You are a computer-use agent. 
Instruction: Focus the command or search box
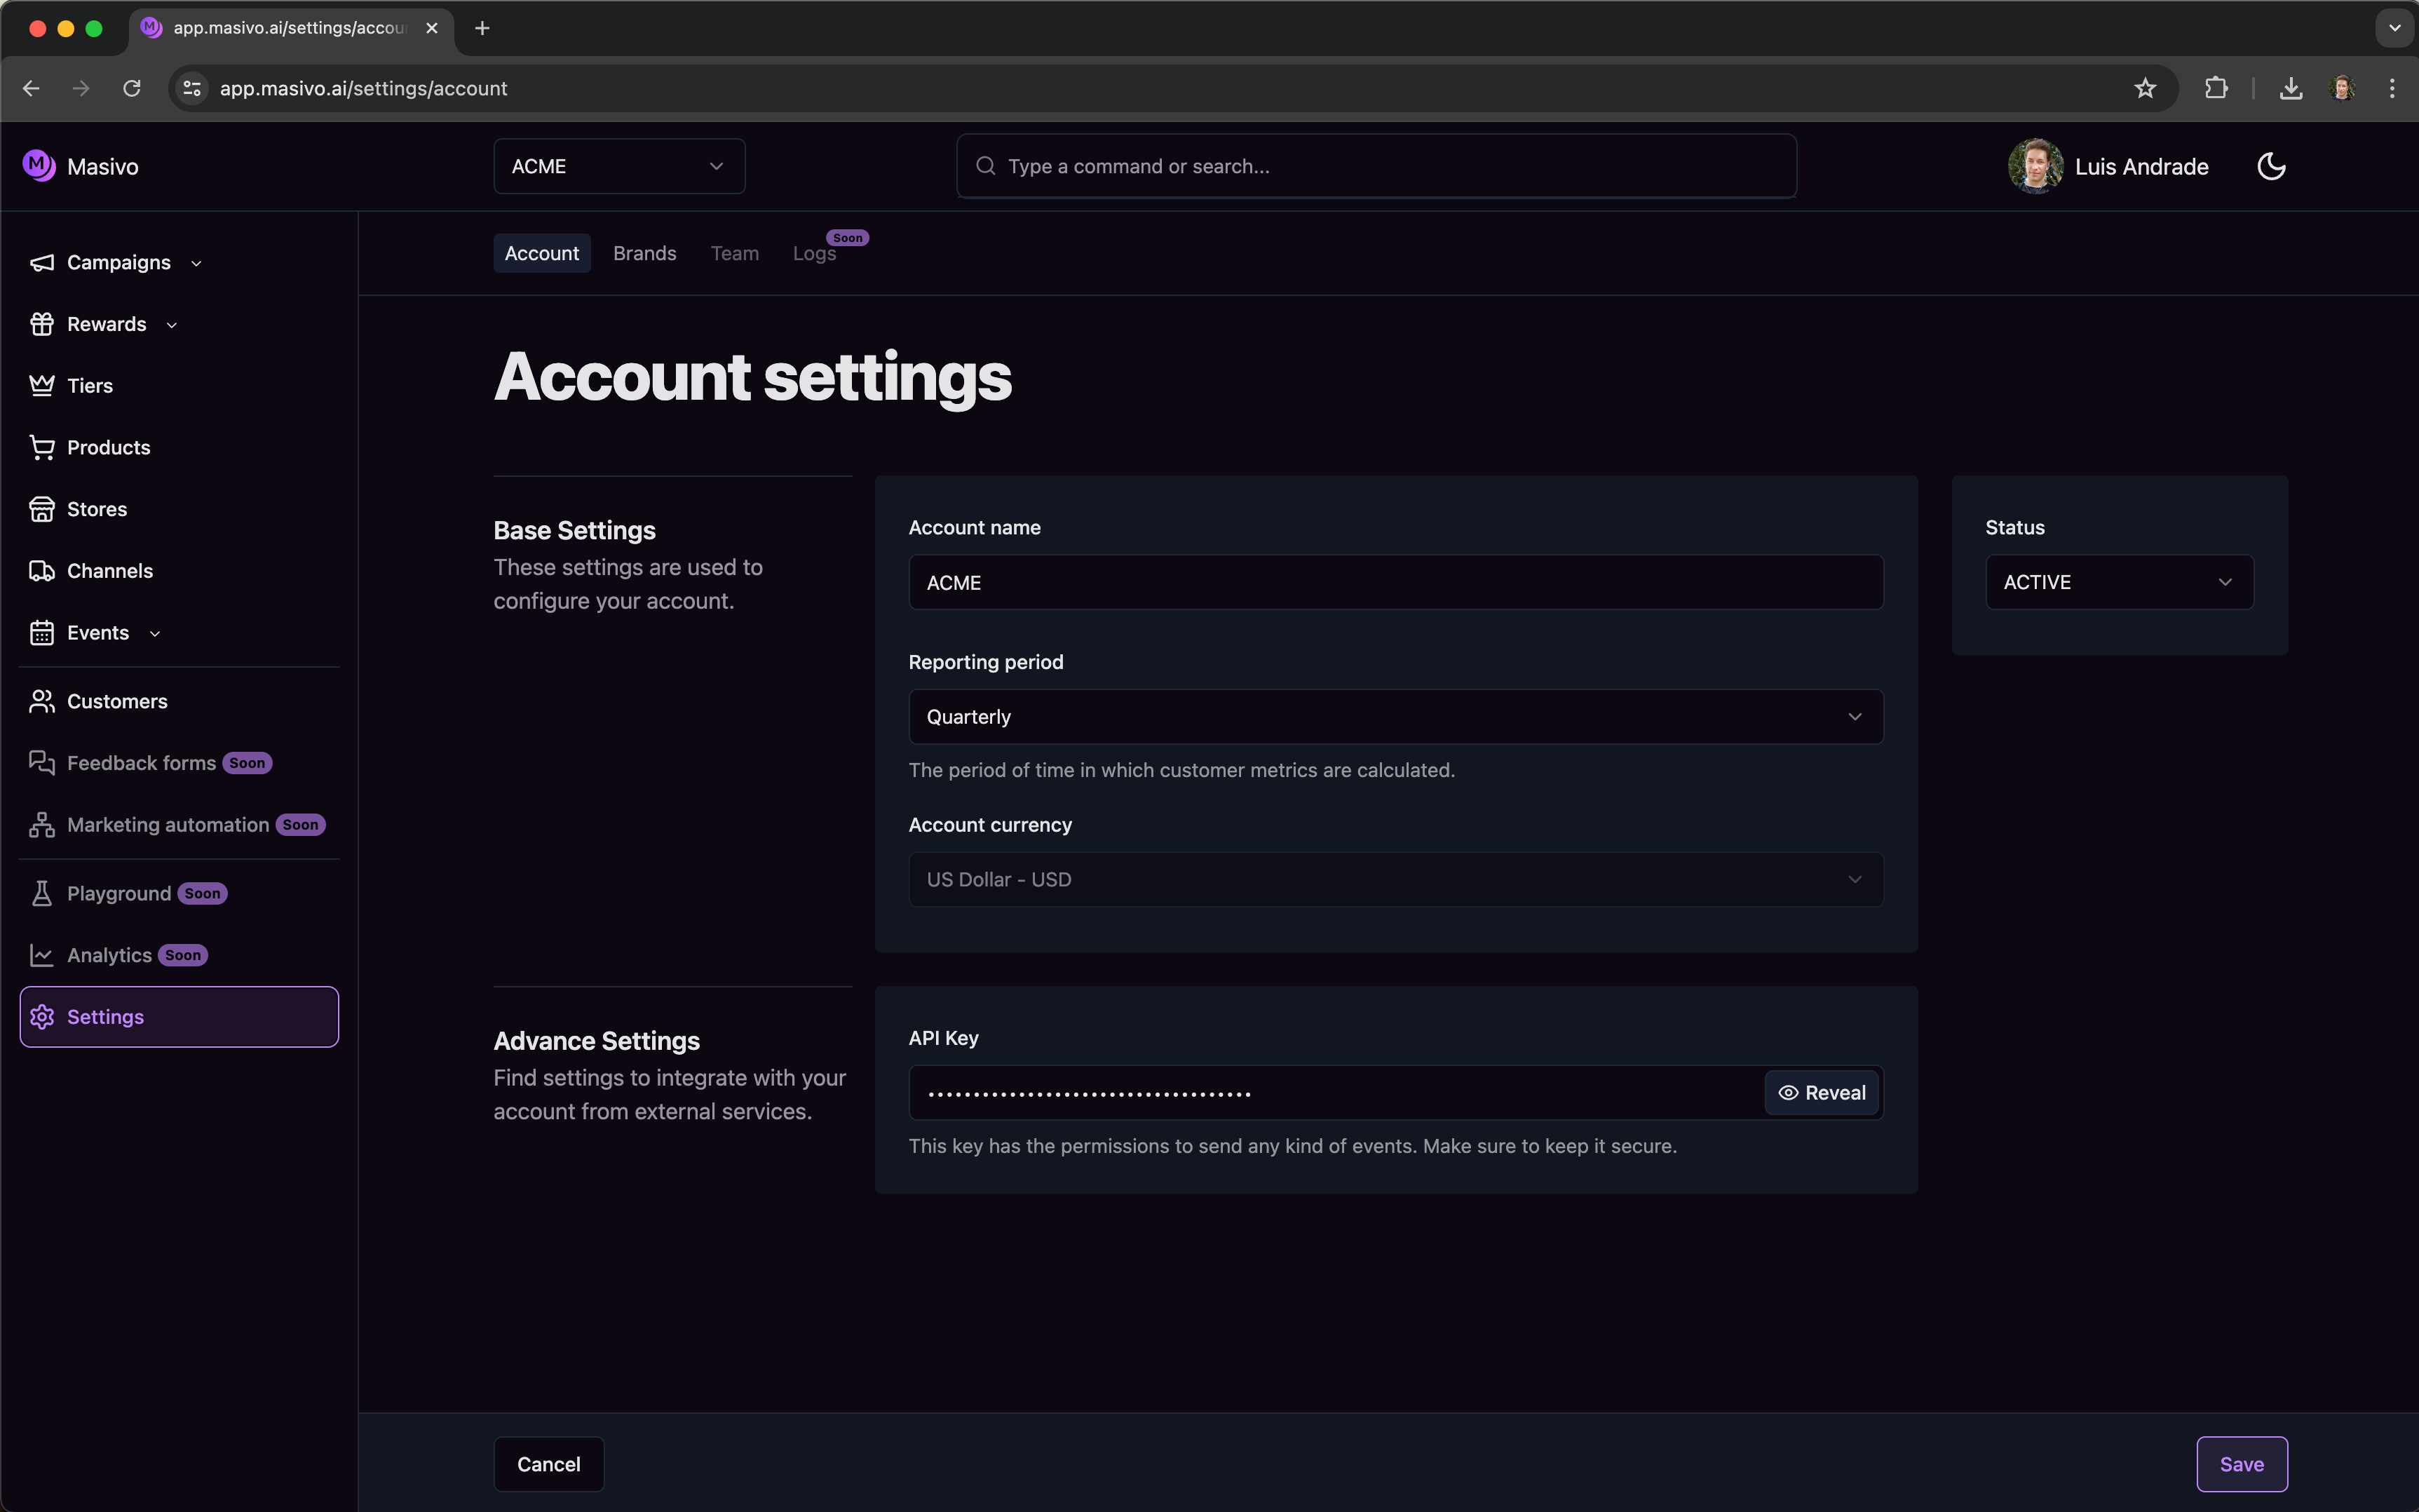(x=1376, y=166)
